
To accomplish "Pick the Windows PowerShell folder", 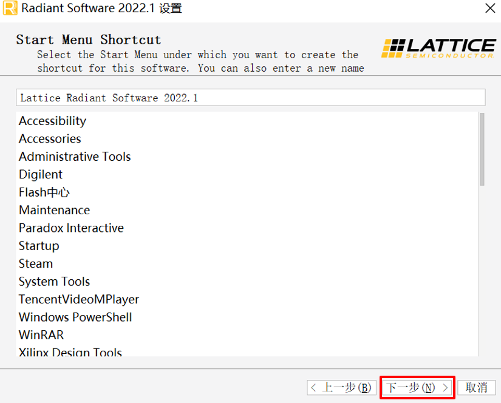I will (75, 317).
